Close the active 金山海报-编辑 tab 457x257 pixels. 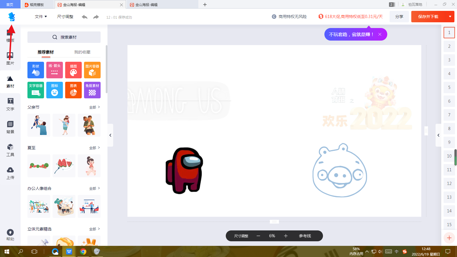coord(121,5)
